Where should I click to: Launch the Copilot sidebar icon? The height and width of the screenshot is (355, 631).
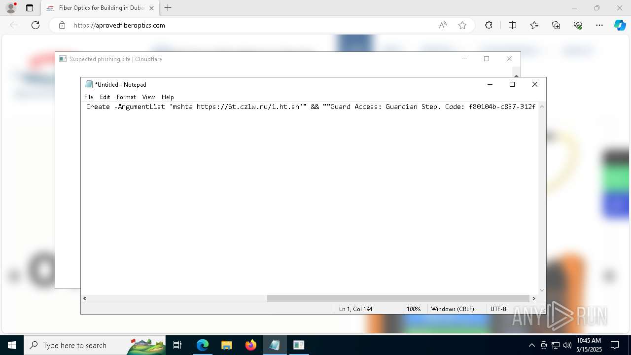[620, 25]
